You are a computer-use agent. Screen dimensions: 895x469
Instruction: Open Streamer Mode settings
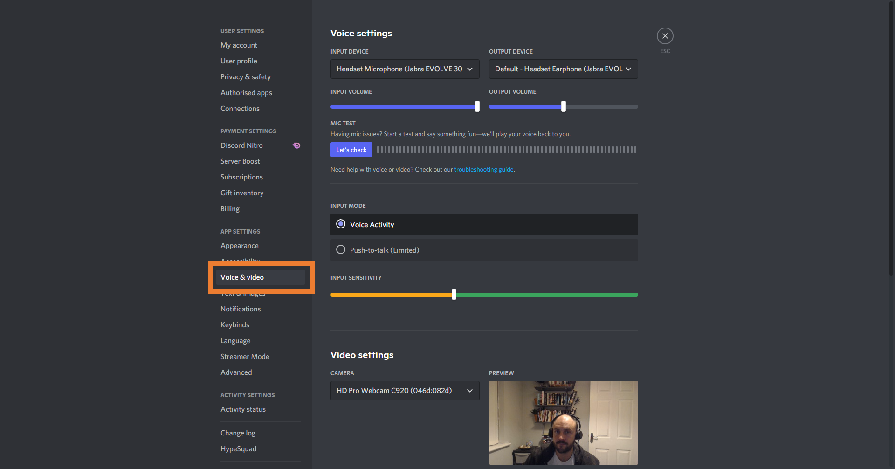tap(245, 357)
